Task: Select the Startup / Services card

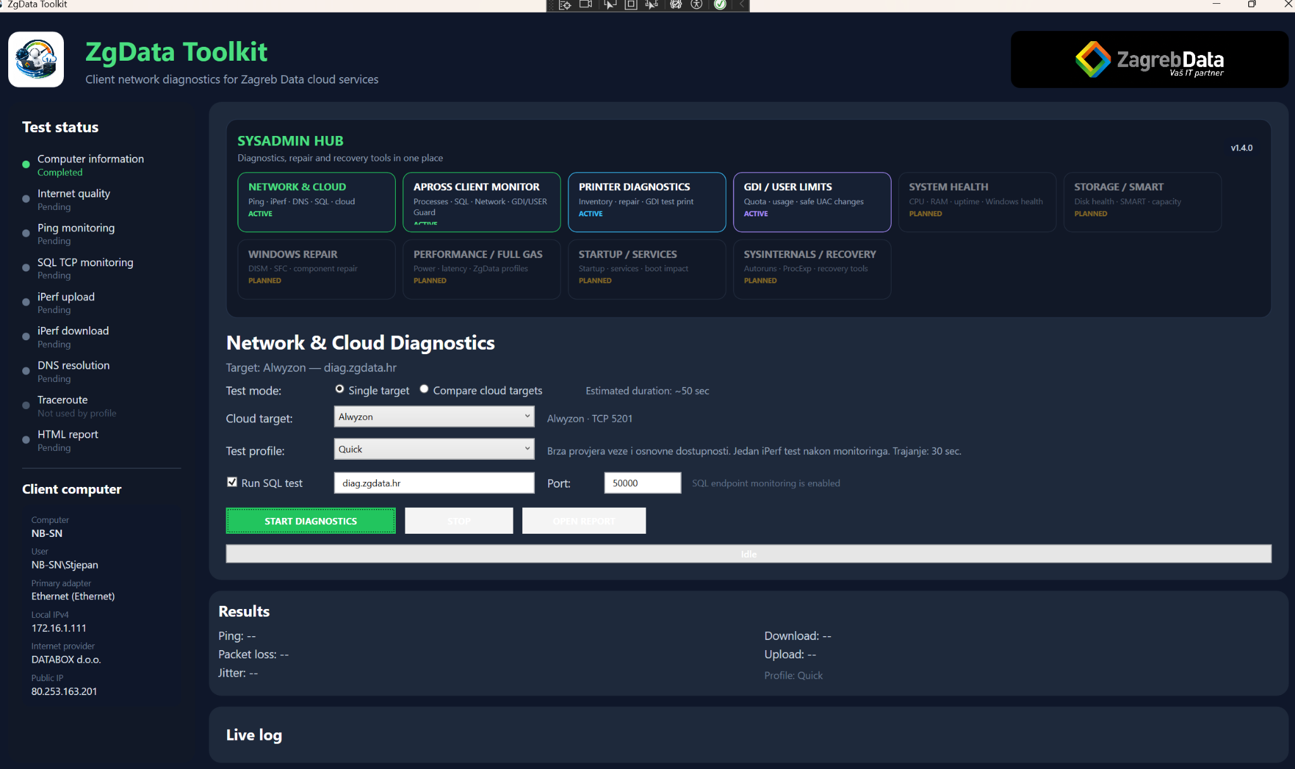Action: pyautogui.click(x=647, y=269)
